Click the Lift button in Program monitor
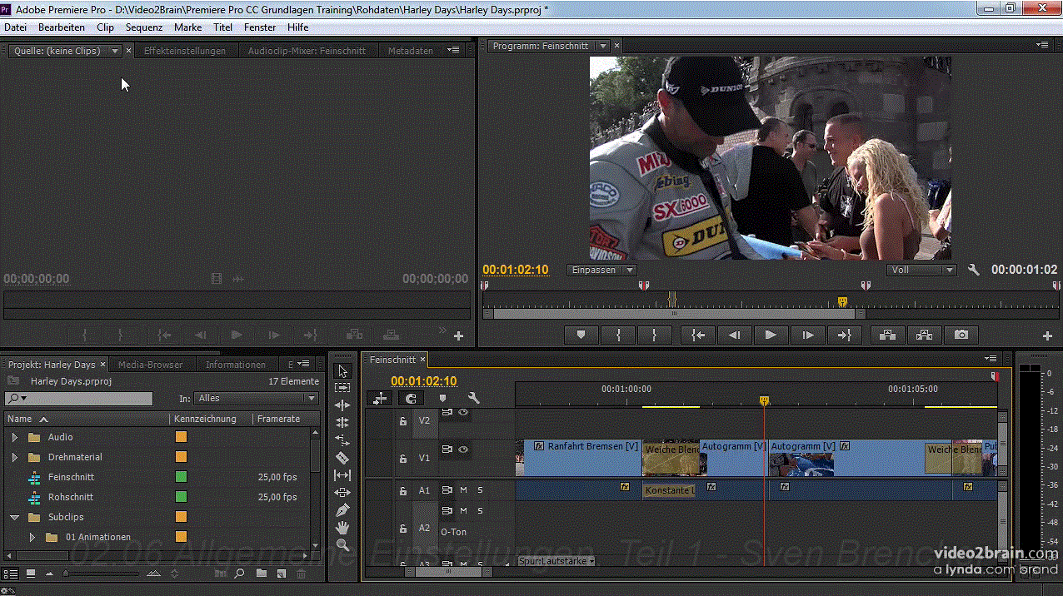This screenshot has height=596, width=1063. 886,335
